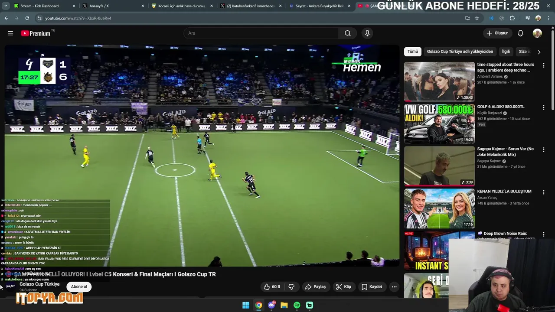The height and width of the screenshot is (312, 555).
Task: Click Küçük Burjuvazi channel name
Action: [490, 113]
